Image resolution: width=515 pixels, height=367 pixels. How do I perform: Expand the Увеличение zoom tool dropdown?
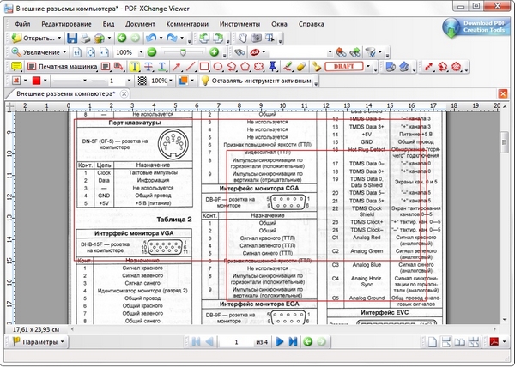[64, 52]
